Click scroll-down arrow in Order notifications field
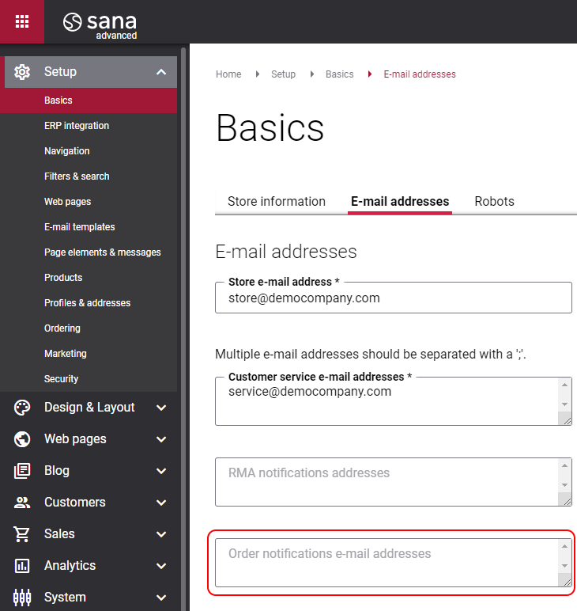 coord(564,566)
